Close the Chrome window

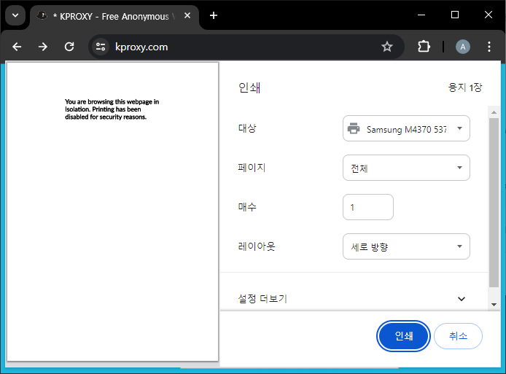489,15
